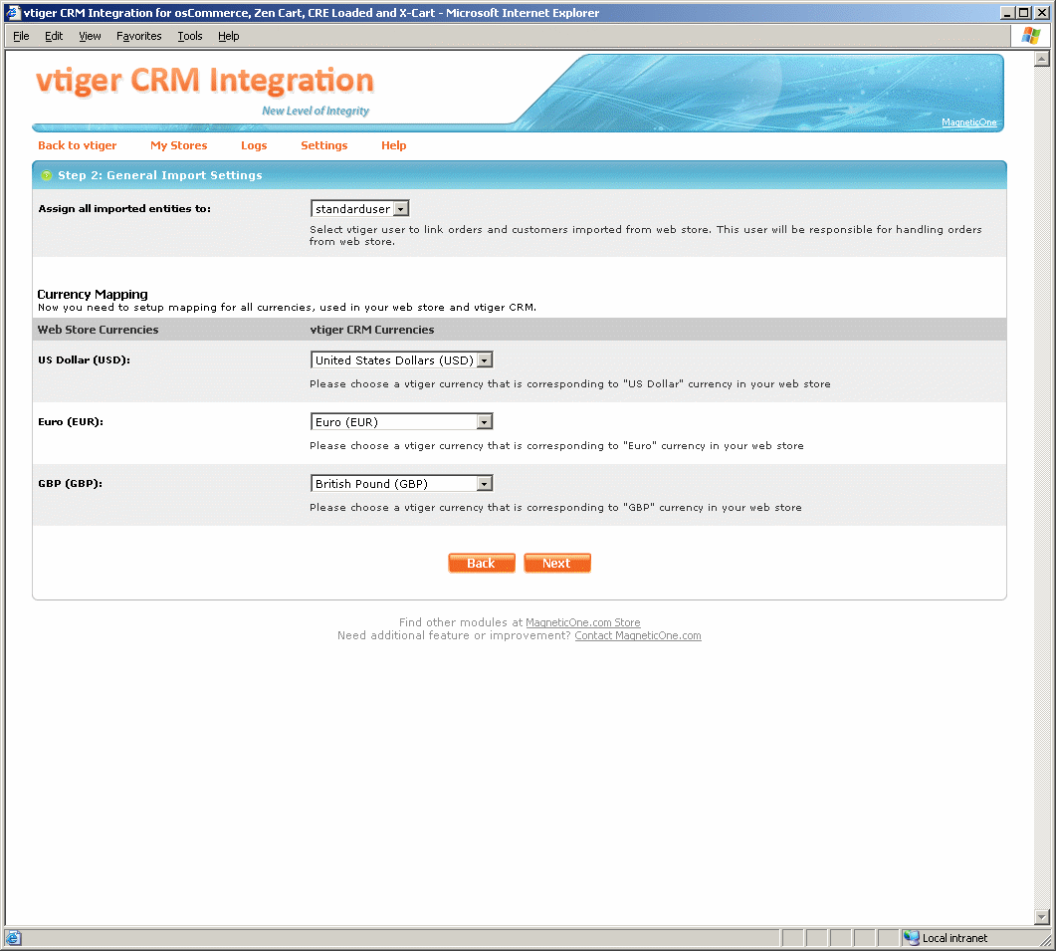The image size is (1056, 951).
Task: Click the GBP (GBP): row label
Action: click(x=70, y=483)
